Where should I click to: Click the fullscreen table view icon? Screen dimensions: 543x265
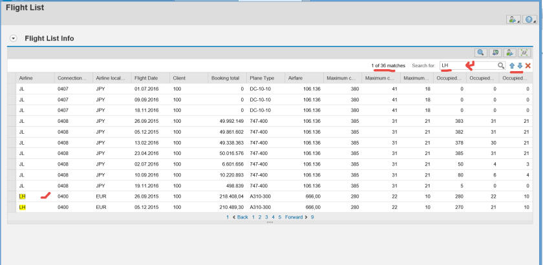click(524, 53)
